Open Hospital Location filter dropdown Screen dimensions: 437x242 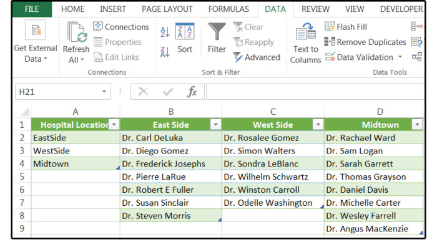114,125
